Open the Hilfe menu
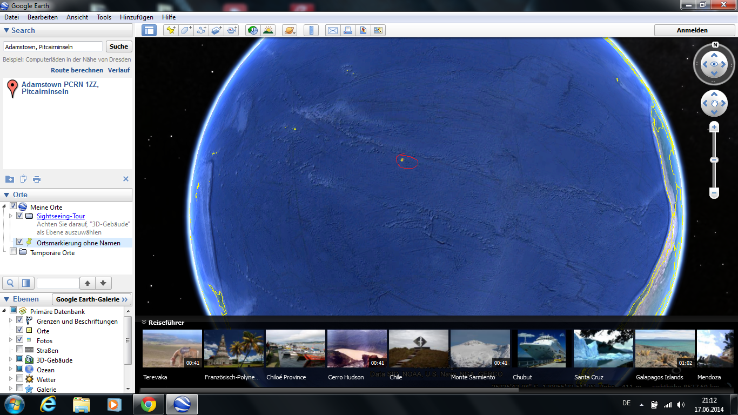738x415 pixels. 169,17
